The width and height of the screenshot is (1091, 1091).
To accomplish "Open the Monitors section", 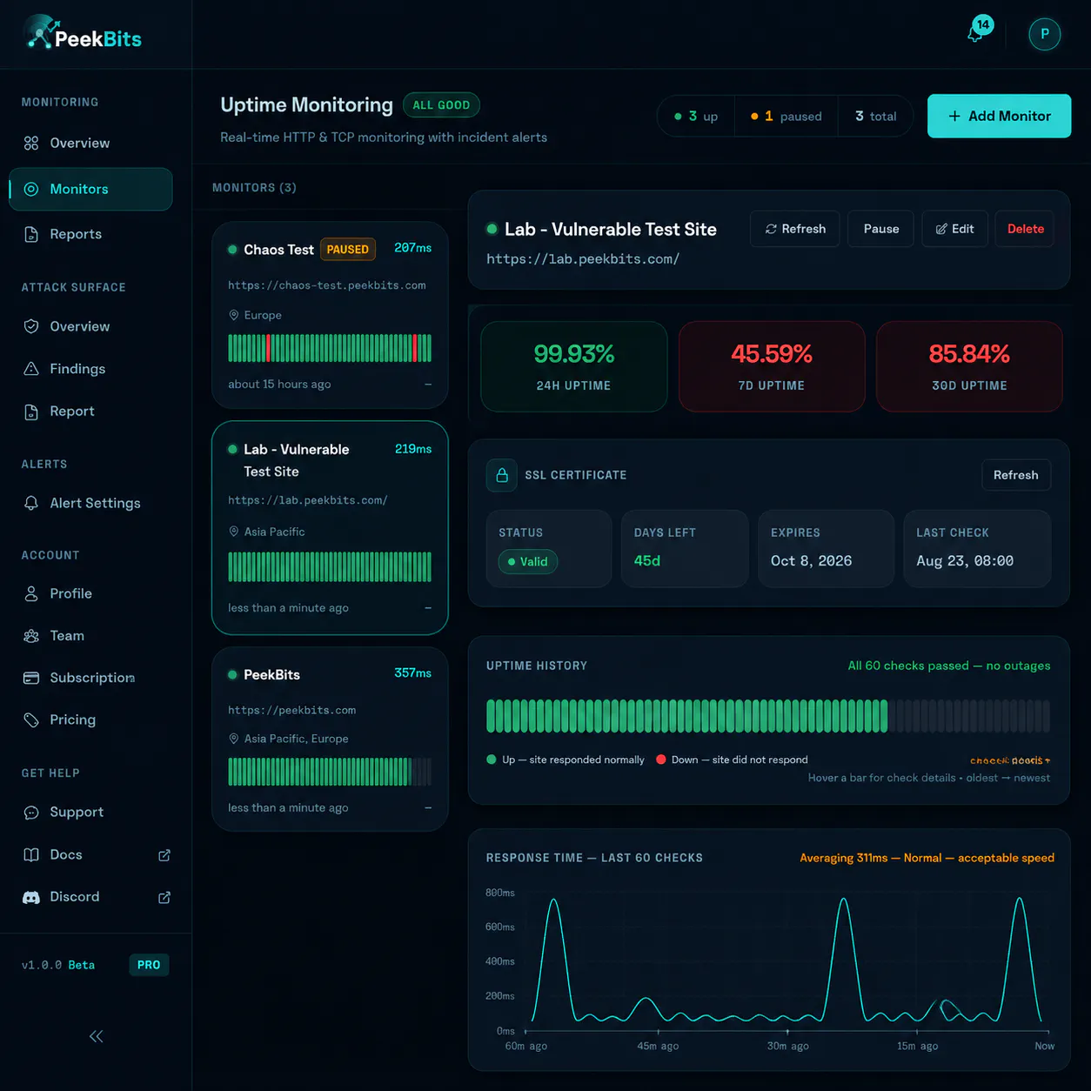I will [x=90, y=189].
